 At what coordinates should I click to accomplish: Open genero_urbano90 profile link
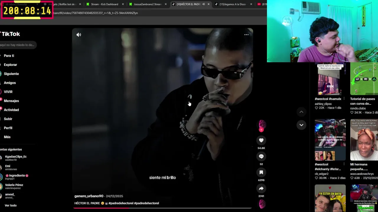pos(89,196)
